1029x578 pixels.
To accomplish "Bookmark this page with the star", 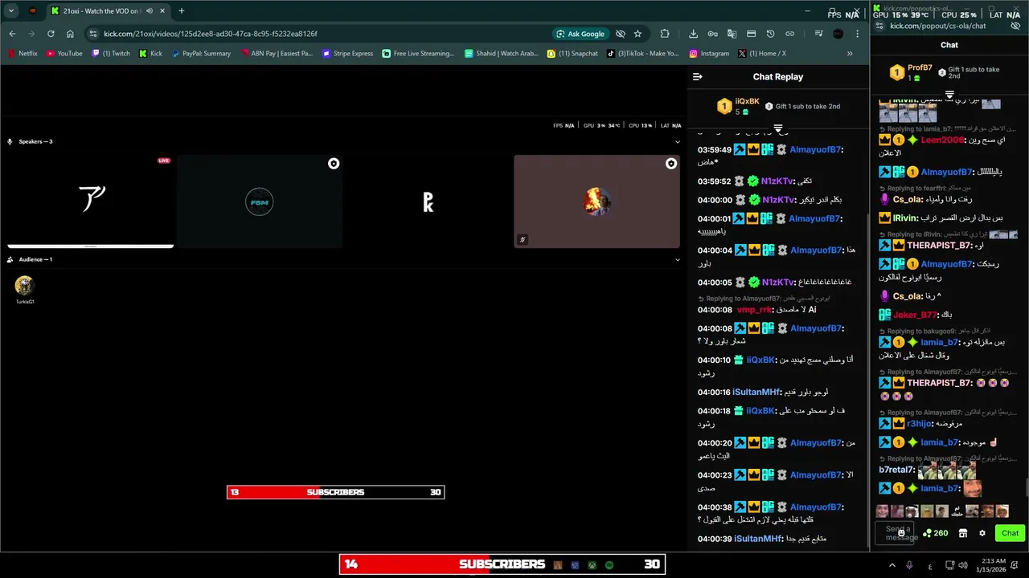I will pyautogui.click(x=637, y=34).
